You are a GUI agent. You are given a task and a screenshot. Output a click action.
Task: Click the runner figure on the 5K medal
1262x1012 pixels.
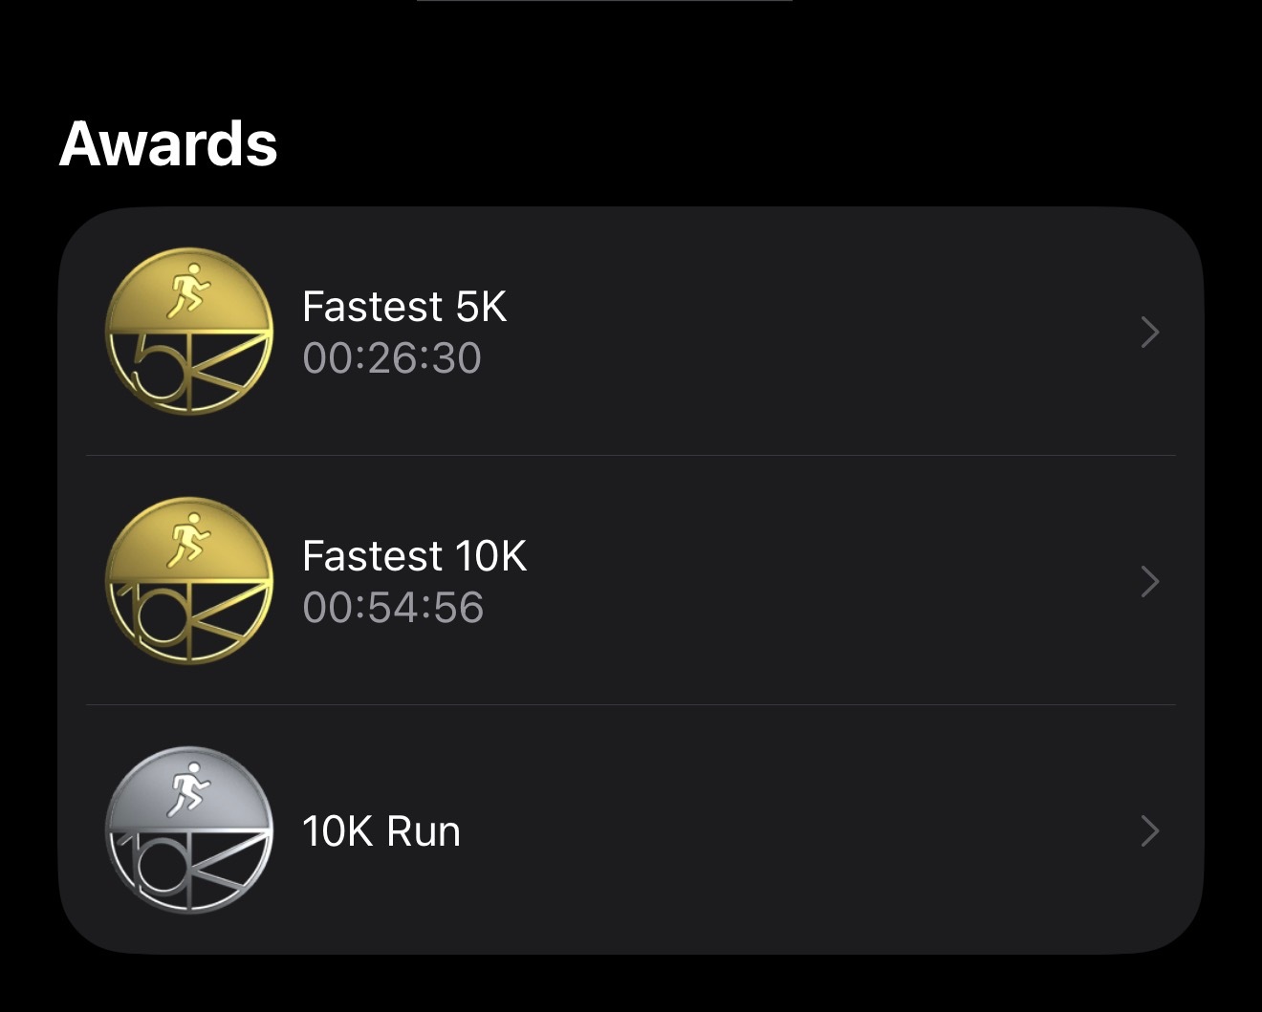pos(187,291)
